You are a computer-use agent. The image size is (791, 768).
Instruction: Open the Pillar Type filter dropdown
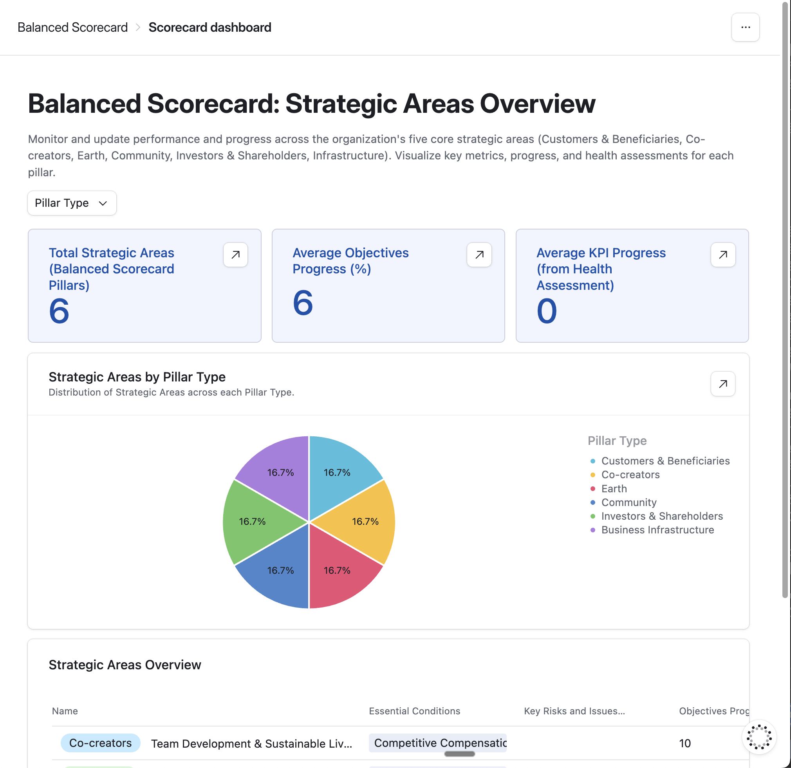[x=72, y=203]
